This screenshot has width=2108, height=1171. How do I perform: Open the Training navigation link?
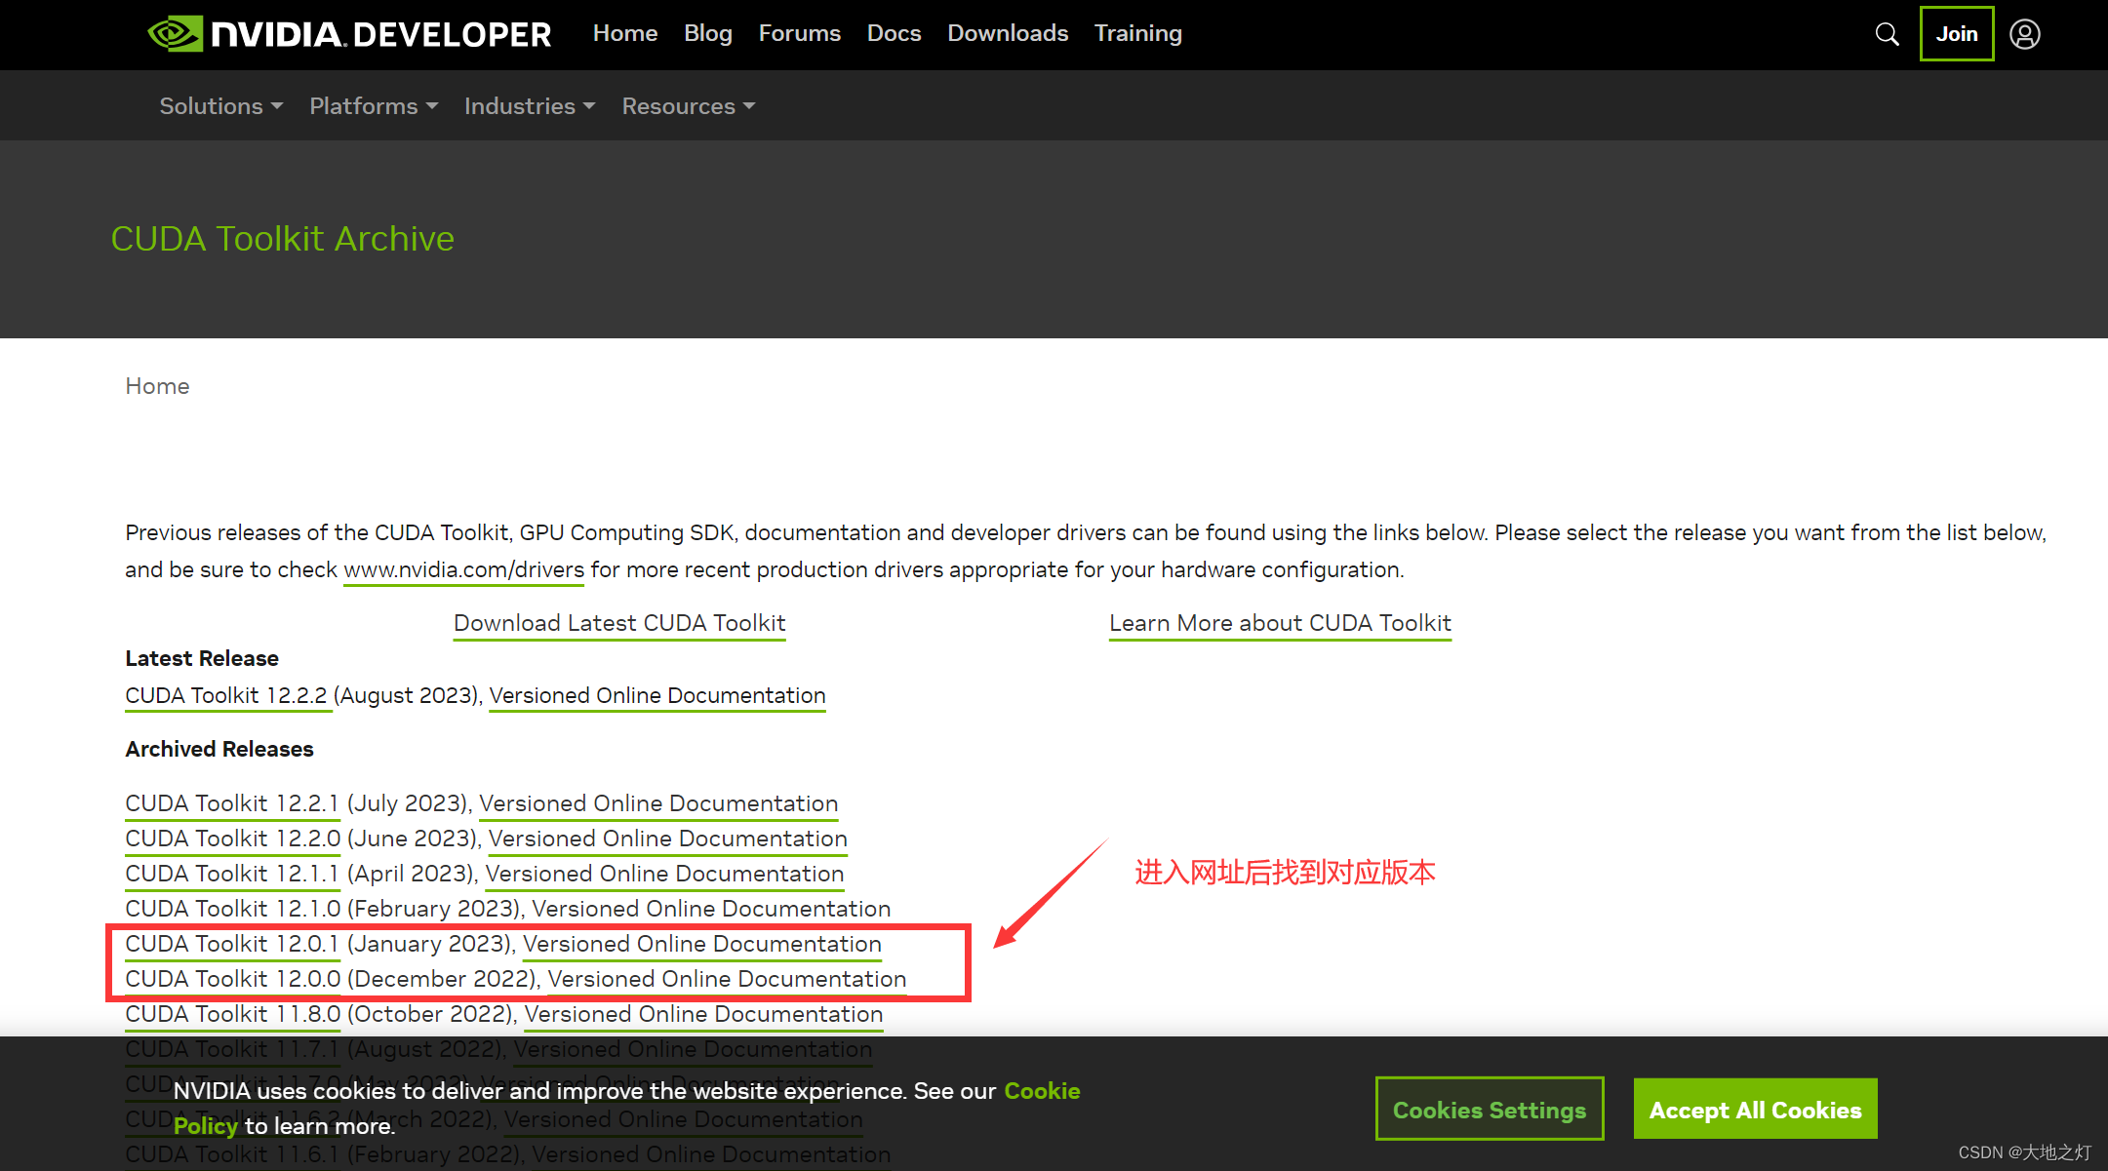point(1137,33)
